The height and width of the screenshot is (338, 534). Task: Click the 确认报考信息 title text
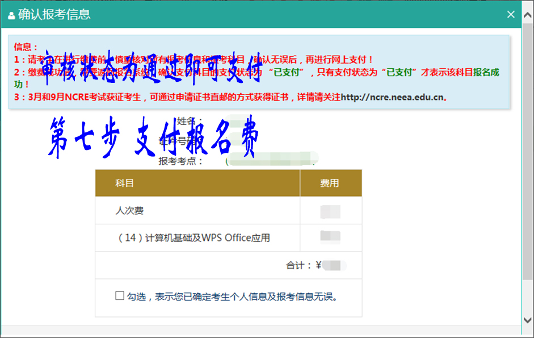pyautogui.click(x=54, y=15)
